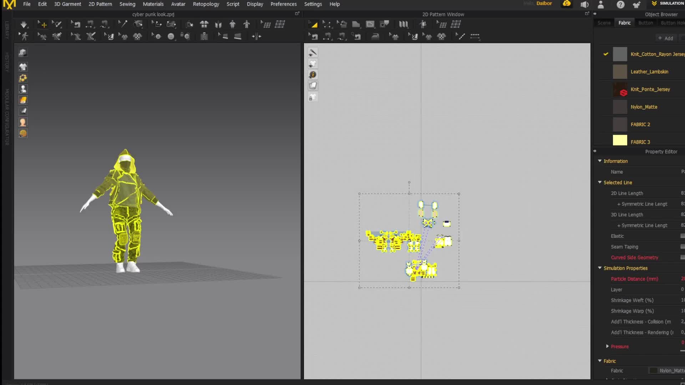Image resolution: width=685 pixels, height=385 pixels.
Task: Select the Pin tool
Action: point(123,24)
